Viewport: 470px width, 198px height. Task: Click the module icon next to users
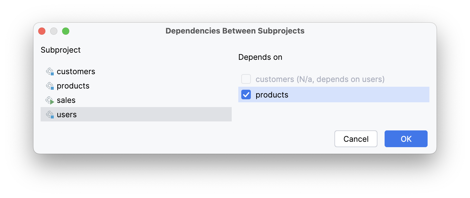click(50, 114)
